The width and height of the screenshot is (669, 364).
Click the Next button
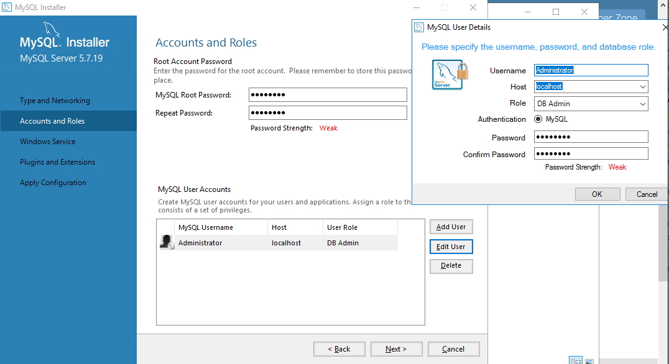pyautogui.click(x=397, y=349)
